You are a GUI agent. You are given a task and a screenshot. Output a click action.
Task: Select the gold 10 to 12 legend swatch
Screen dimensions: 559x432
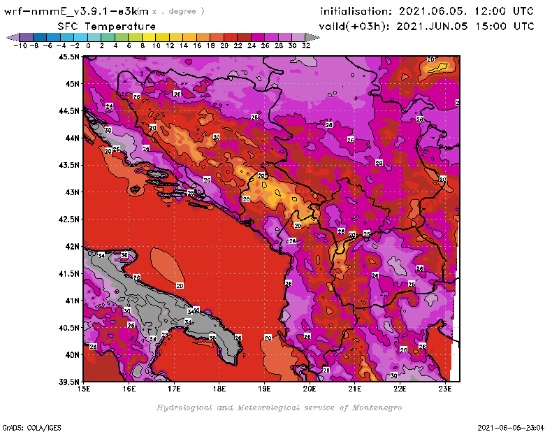click(162, 37)
